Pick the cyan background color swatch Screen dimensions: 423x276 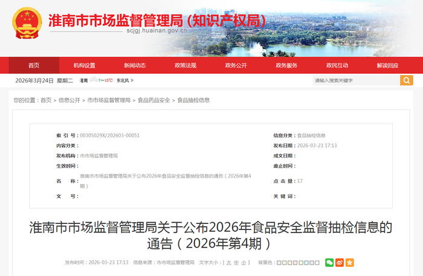[306, 263]
